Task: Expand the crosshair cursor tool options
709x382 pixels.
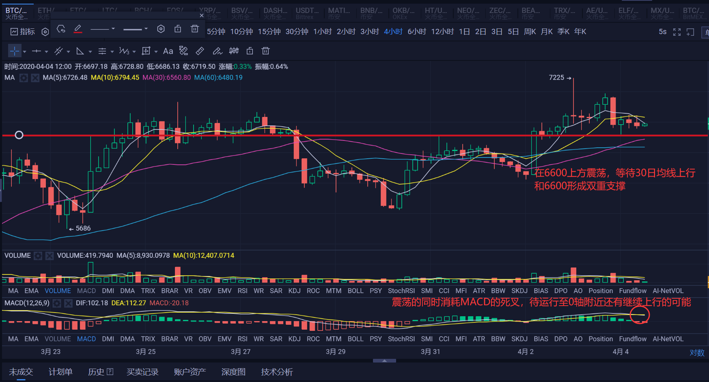Action: pyautogui.click(x=24, y=52)
